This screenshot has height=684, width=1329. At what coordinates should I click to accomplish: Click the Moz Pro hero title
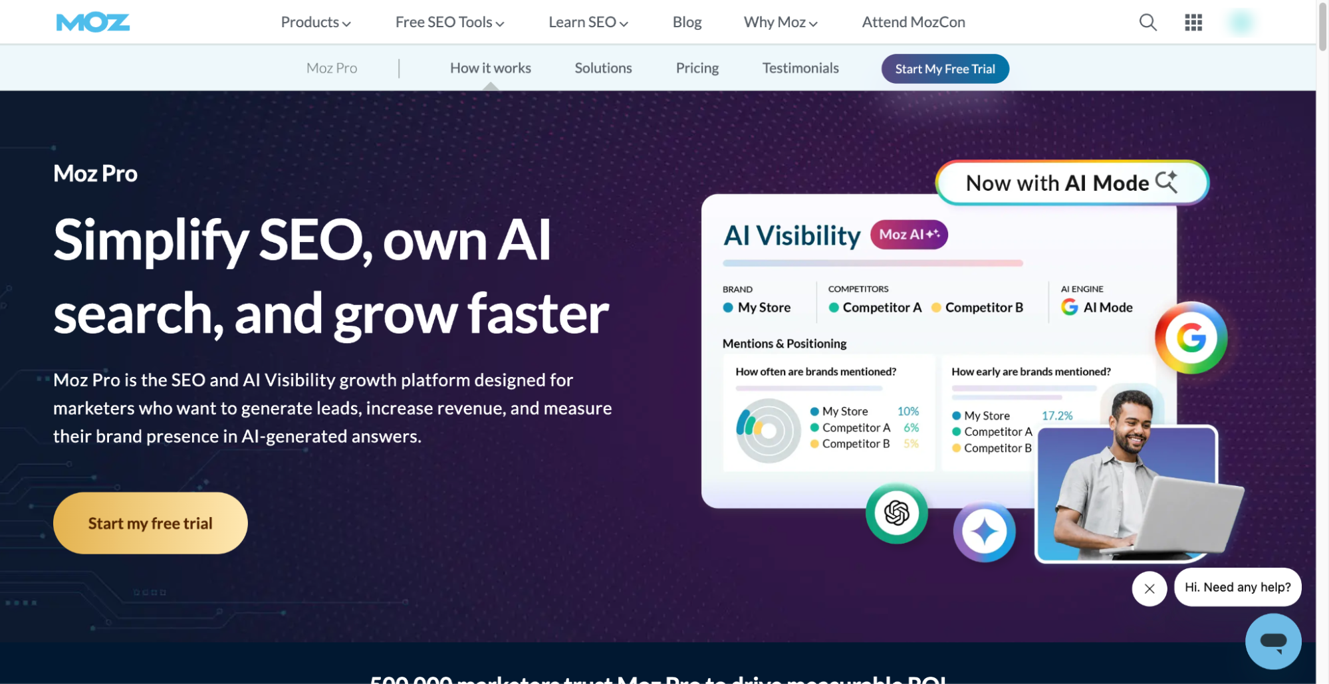point(96,173)
